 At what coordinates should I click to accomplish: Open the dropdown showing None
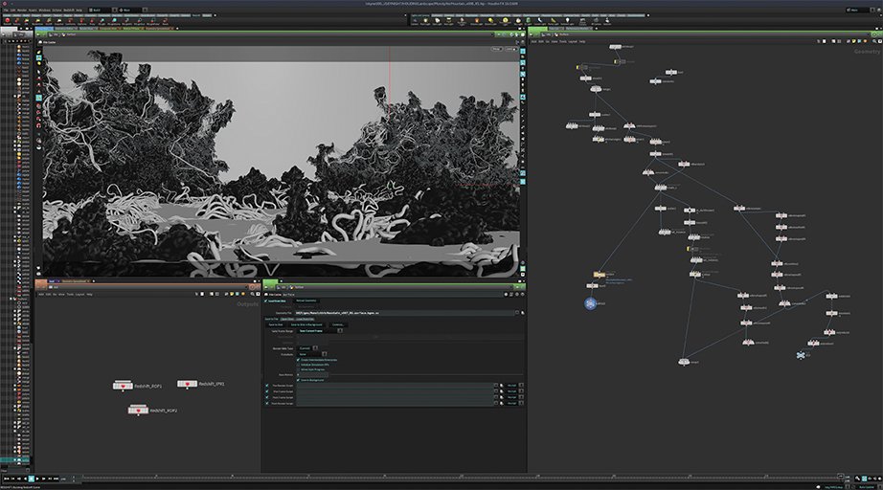(312, 354)
